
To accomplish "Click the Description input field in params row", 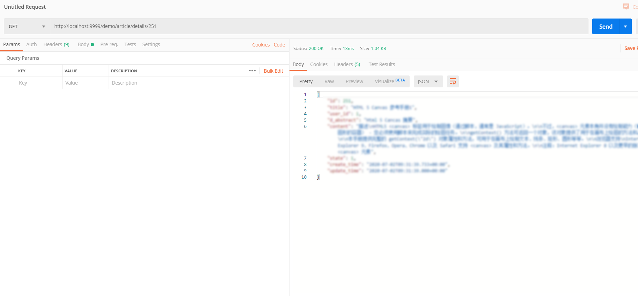I will coord(199,83).
